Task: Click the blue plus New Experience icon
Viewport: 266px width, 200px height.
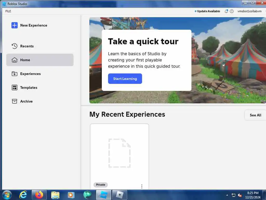Action: (x=15, y=25)
